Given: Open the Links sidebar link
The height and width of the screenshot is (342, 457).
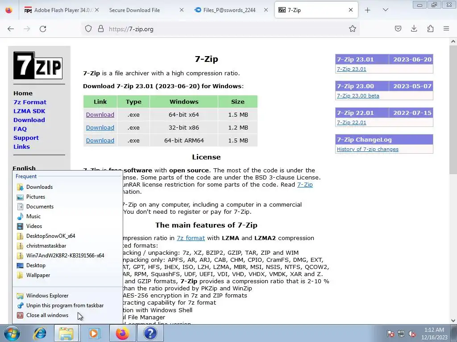Looking at the screenshot, I should 21,147.
